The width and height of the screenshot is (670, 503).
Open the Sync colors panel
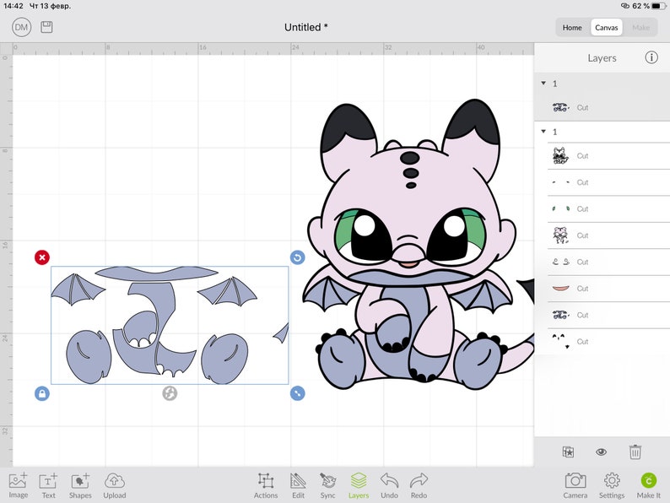click(327, 486)
